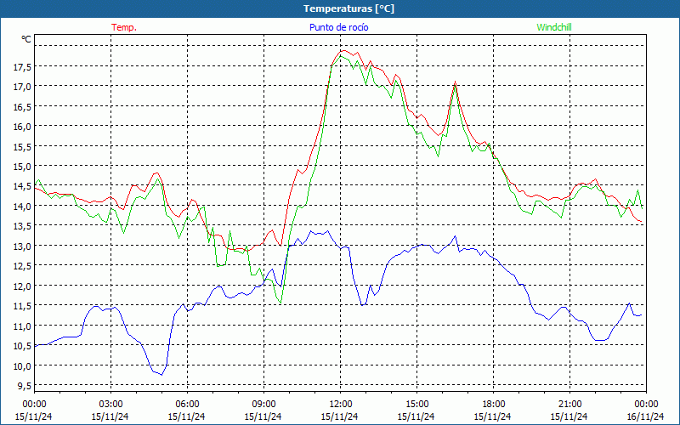680x425 pixels.
Task: Click the 15,0 y-axis value
Action: 22,167
